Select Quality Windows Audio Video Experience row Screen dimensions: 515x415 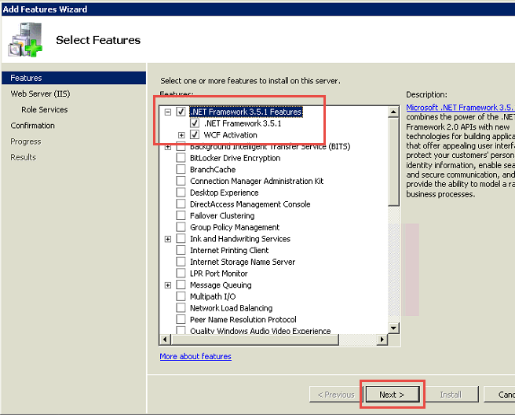(260, 330)
